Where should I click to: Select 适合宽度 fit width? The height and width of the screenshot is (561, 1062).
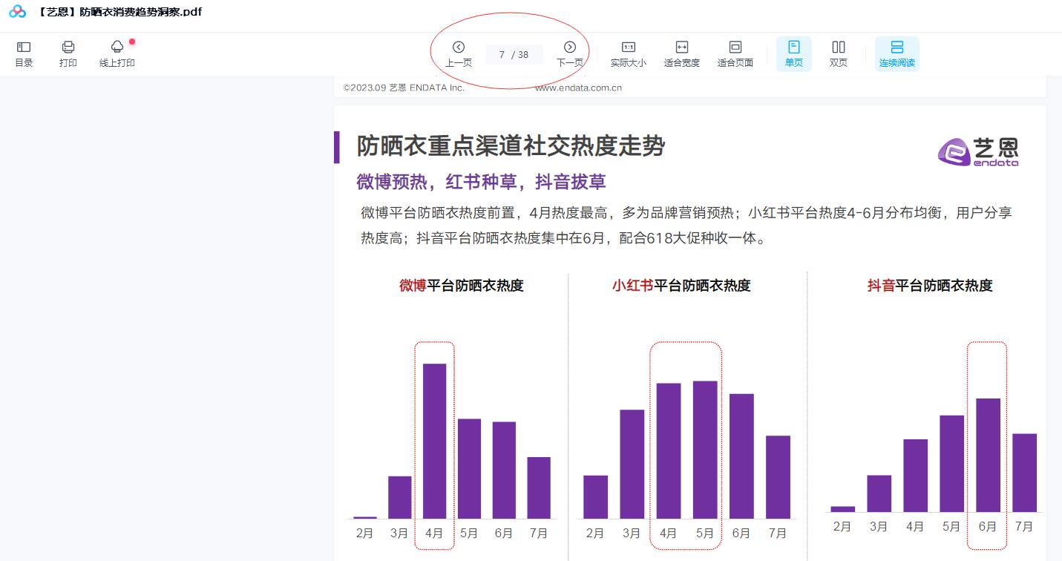681,53
